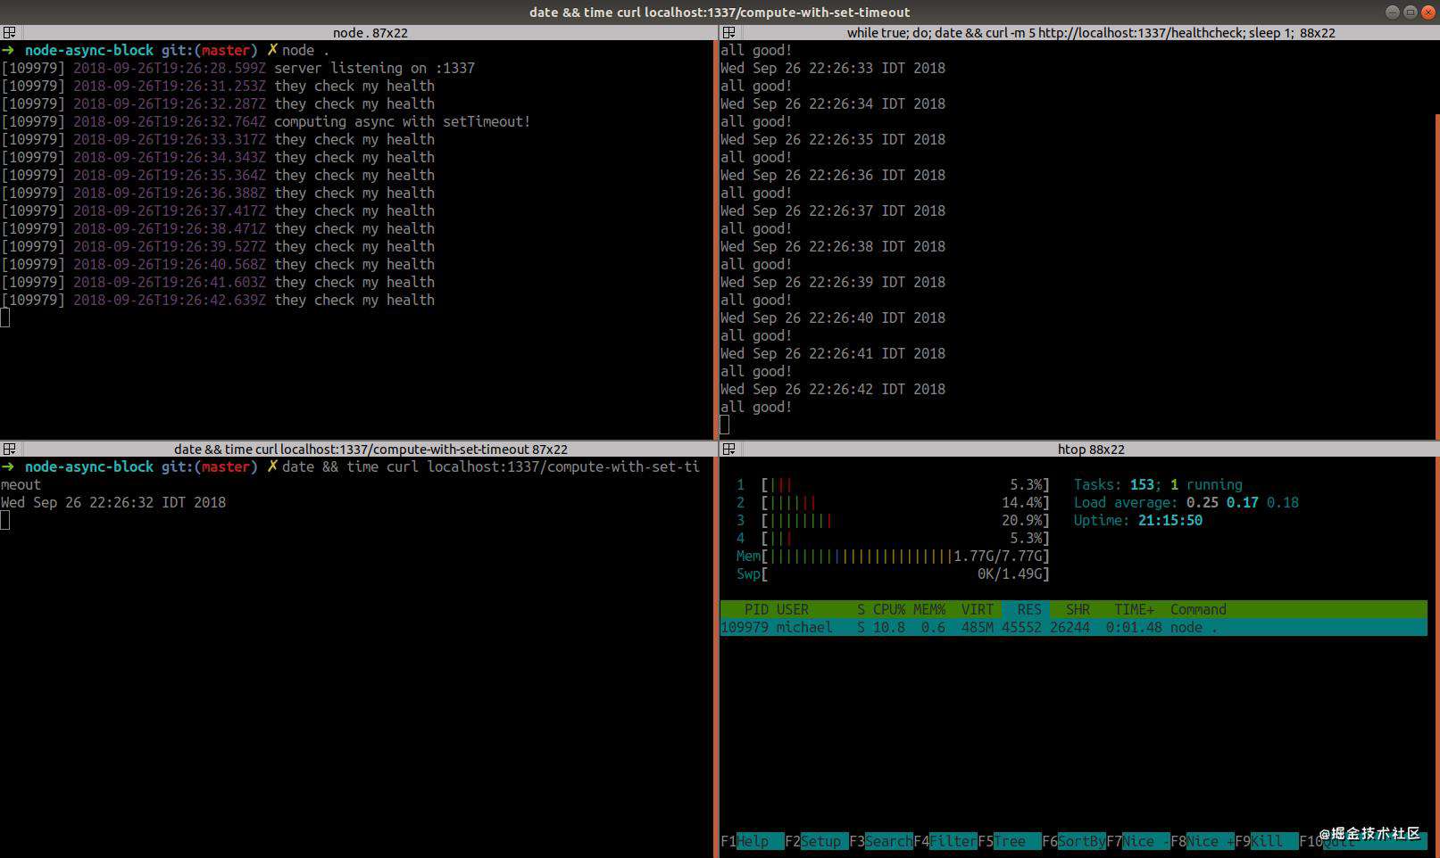The height and width of the screenshot is (858, 1440).
Task: Click the 'node .' command at the top-left prompt
Action: (x=305, y=50)
